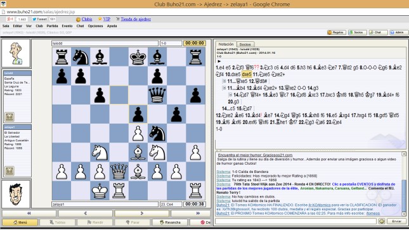Open the Partida menu
Image resolution: width=409 pixels, height=230 pixels.
[x=52, y=26]
